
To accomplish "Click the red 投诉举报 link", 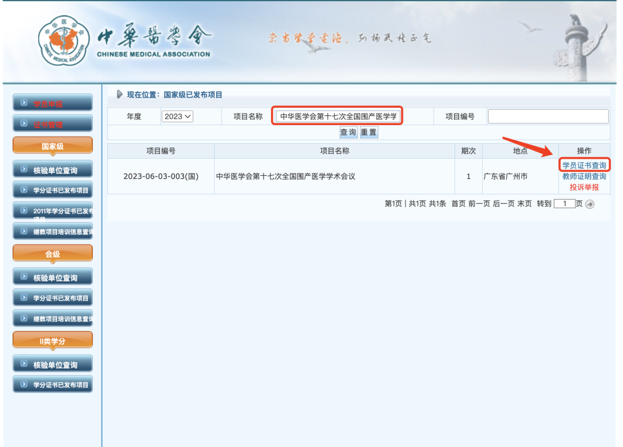I will click(584, 187).
